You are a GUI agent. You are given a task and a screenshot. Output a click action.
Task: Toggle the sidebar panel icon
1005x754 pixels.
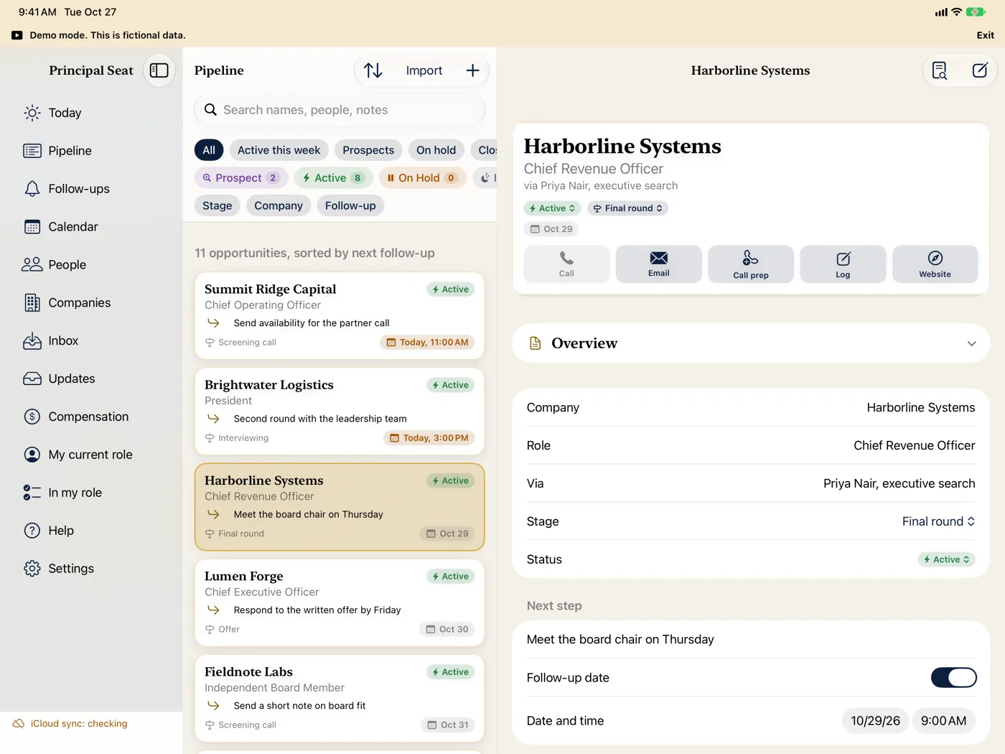[159, 70]
